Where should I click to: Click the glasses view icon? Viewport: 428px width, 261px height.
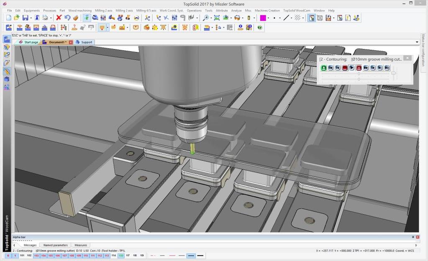[x=238, y=18]
